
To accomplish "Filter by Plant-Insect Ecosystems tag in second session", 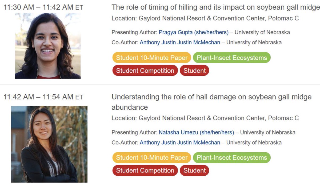I will 232,158.
